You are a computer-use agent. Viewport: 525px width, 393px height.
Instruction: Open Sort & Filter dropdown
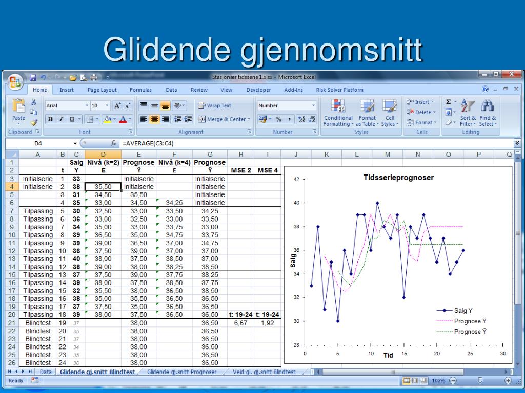(x=468, y=113)
